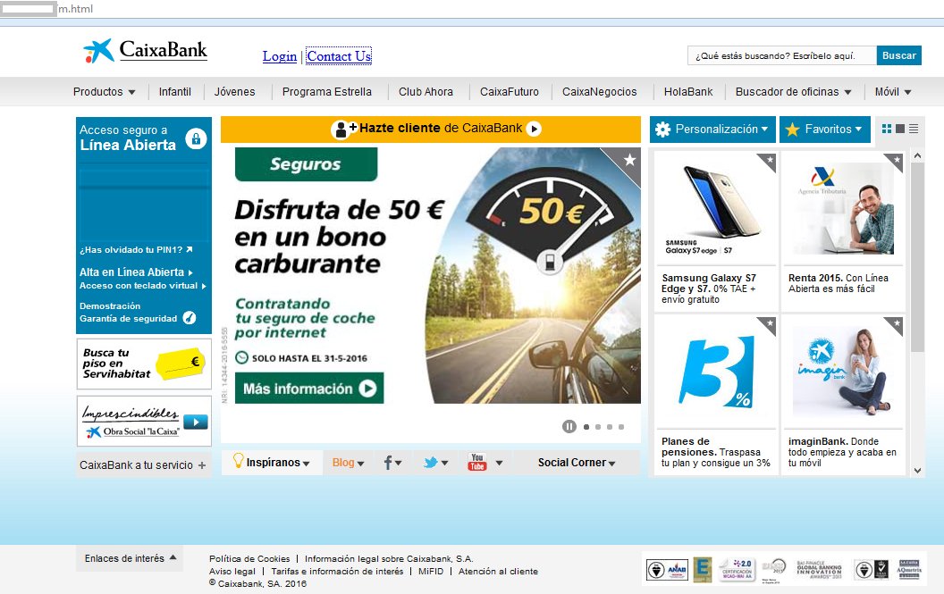Image resolution: width=944 pixels, height=594 pixels.
Task: Open the Facebook social icon
Action: 388,463
